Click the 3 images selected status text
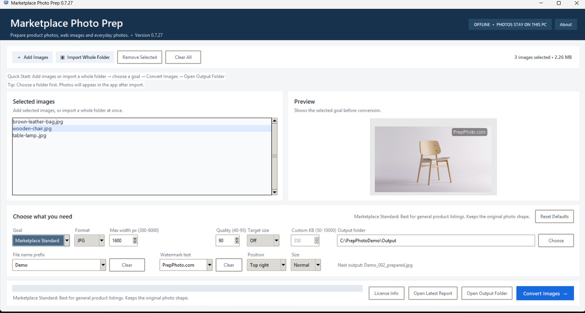This screenshot has height=313, width=585. click(x=543, y=57)
